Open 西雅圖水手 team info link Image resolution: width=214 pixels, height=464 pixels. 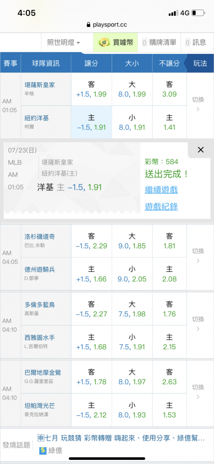click(x=40, y=338)
